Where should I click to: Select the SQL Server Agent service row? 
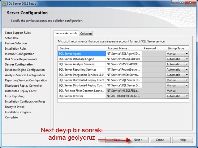(x=82, y=54)
